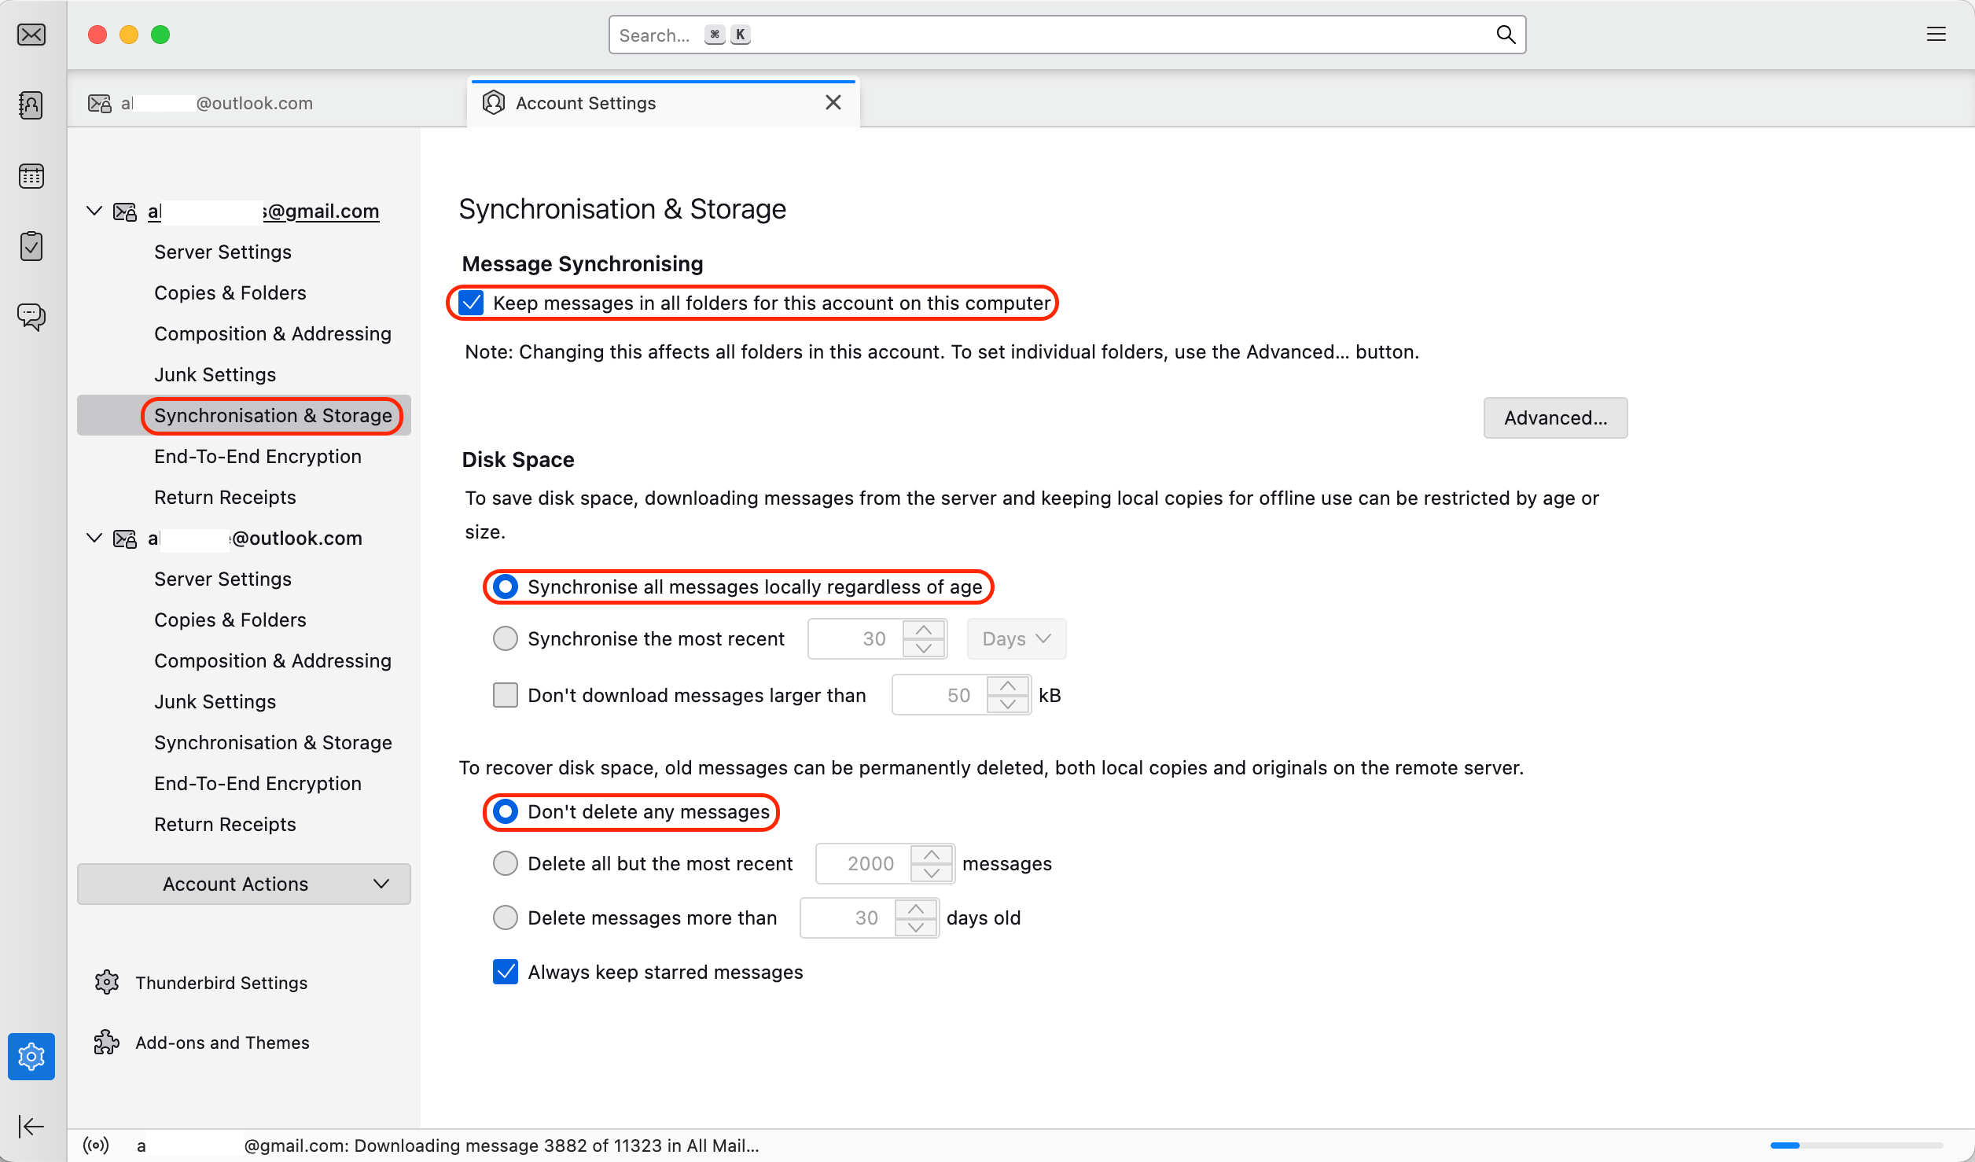1975x1162 pixels.
Task: Uncheck Always keep starred messages
Action: pos(505,972)
